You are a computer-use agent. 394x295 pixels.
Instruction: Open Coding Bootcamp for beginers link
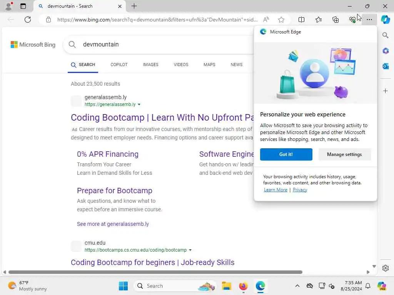152,262
